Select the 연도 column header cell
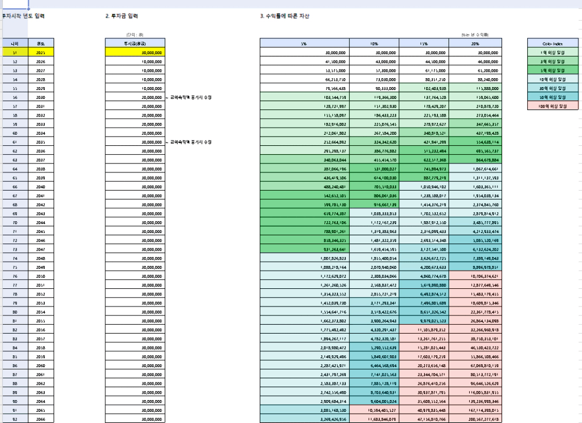This screenshot has width=582, height=423. [x=40, y=44]
